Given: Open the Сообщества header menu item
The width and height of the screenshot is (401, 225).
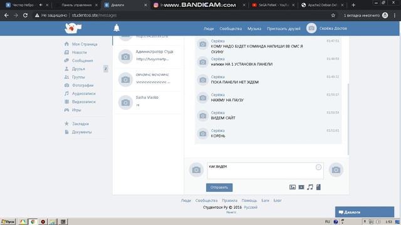Looking at the screenshot, I should 231,29.
